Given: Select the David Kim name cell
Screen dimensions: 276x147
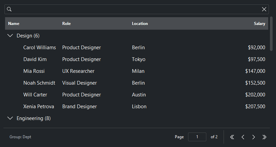Looking at the screenshot, I should click(x=35, y=59).
